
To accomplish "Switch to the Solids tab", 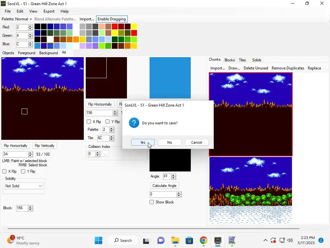I will [x=257, y=60].
